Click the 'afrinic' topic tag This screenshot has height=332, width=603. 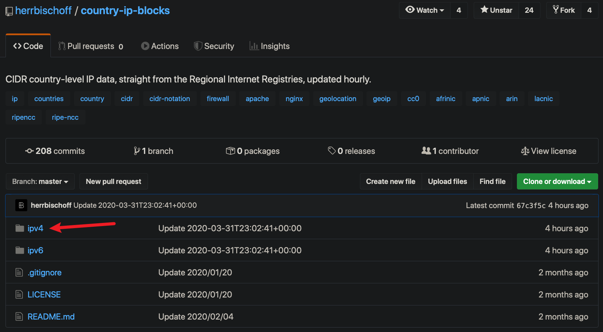click(x=446, y=99)
